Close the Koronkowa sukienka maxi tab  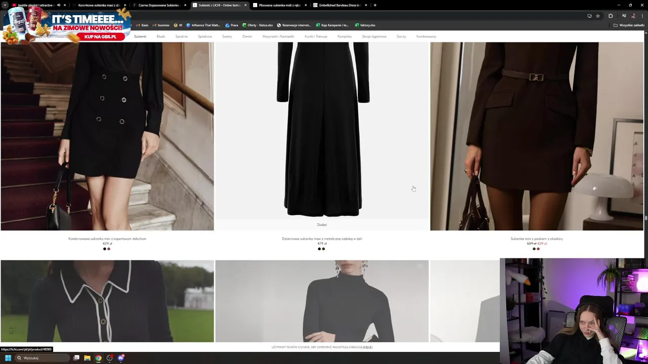tap(125, 5)
